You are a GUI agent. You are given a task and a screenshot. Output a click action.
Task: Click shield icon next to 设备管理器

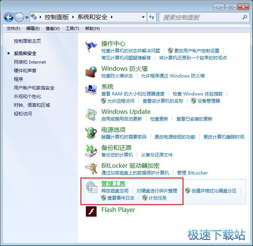[x=193, y=101]
